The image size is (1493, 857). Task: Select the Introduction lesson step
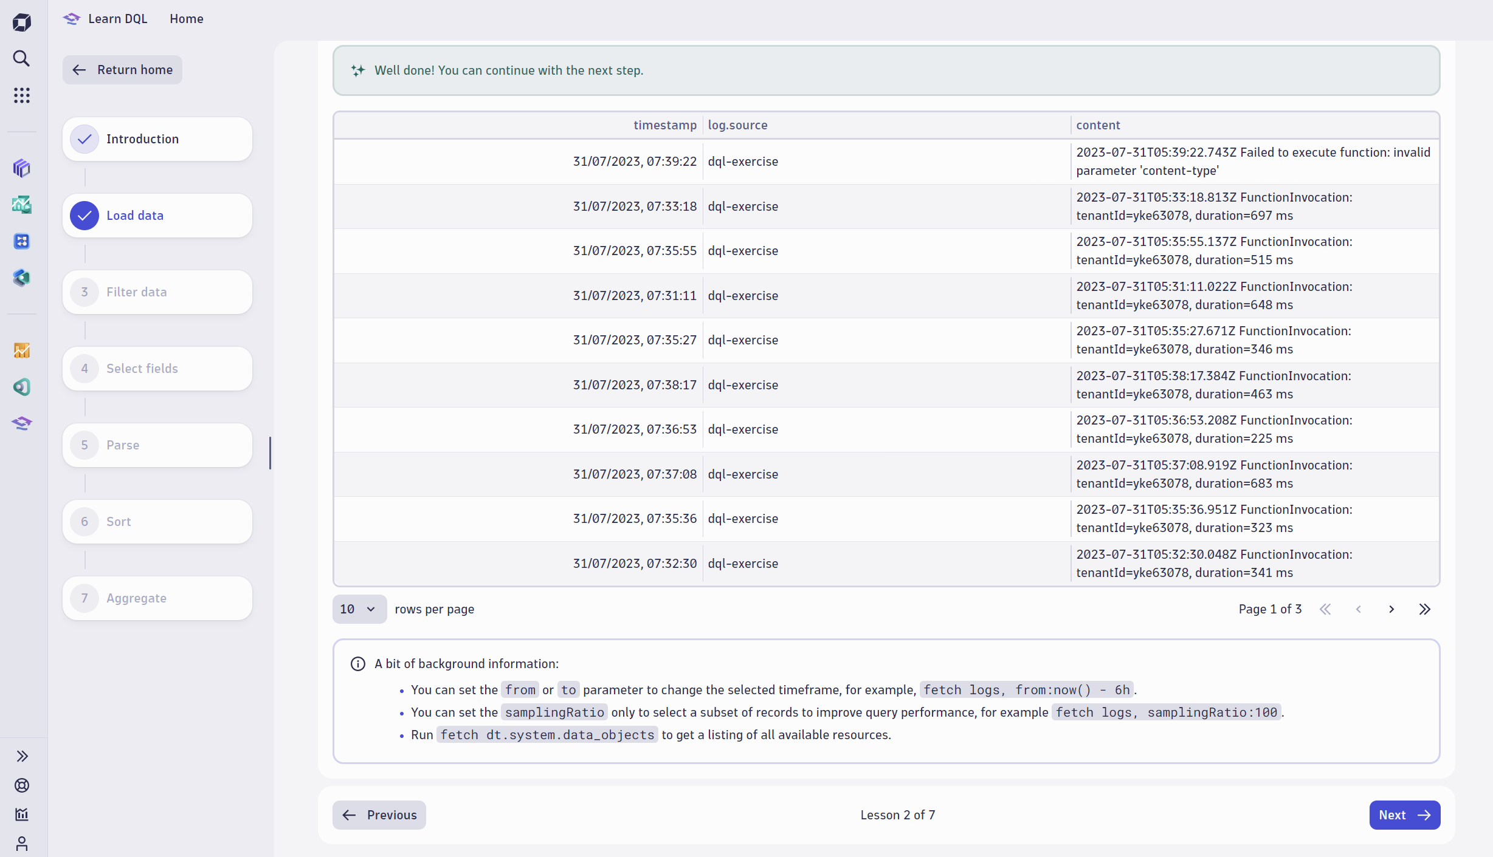pos(157,139)
